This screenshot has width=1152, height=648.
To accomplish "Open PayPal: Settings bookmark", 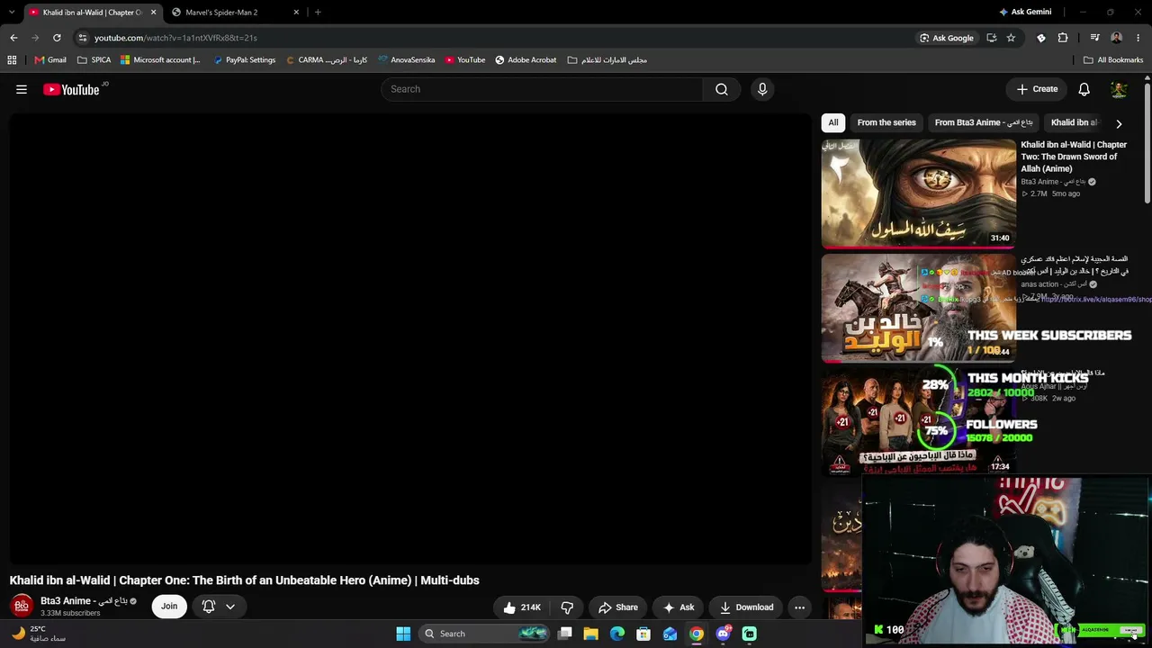I will coord(245,60).
